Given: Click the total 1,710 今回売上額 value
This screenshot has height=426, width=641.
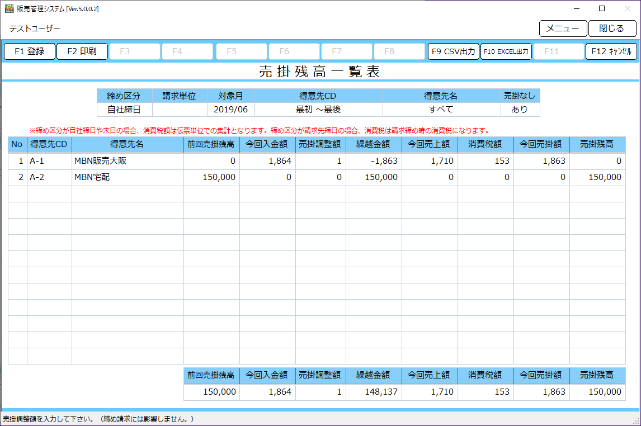Looking at the screenshot, I should (430, 392).
